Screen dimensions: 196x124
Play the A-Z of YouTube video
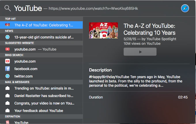coord(140,52)
